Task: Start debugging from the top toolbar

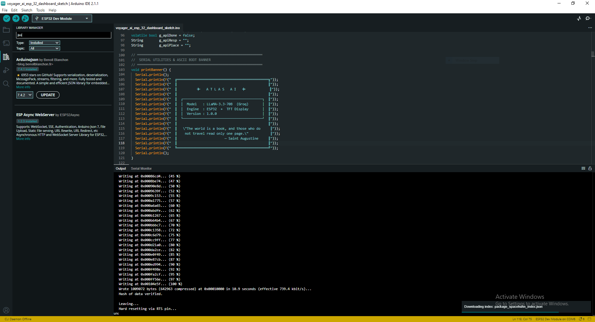Action: 25,19
